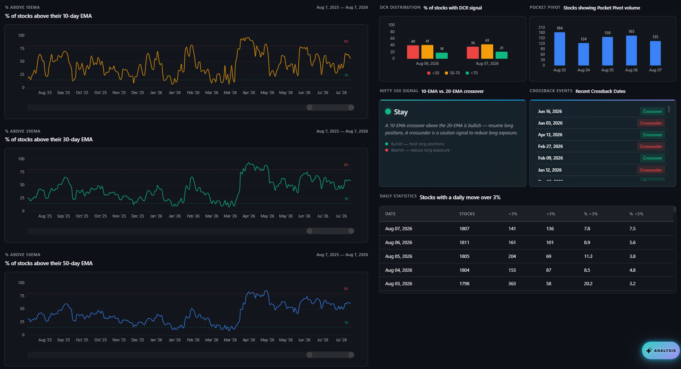This screenshot has width=681, height=369.
Task: Click the Aug 03 pocket pivot bar
Action: 560,49
